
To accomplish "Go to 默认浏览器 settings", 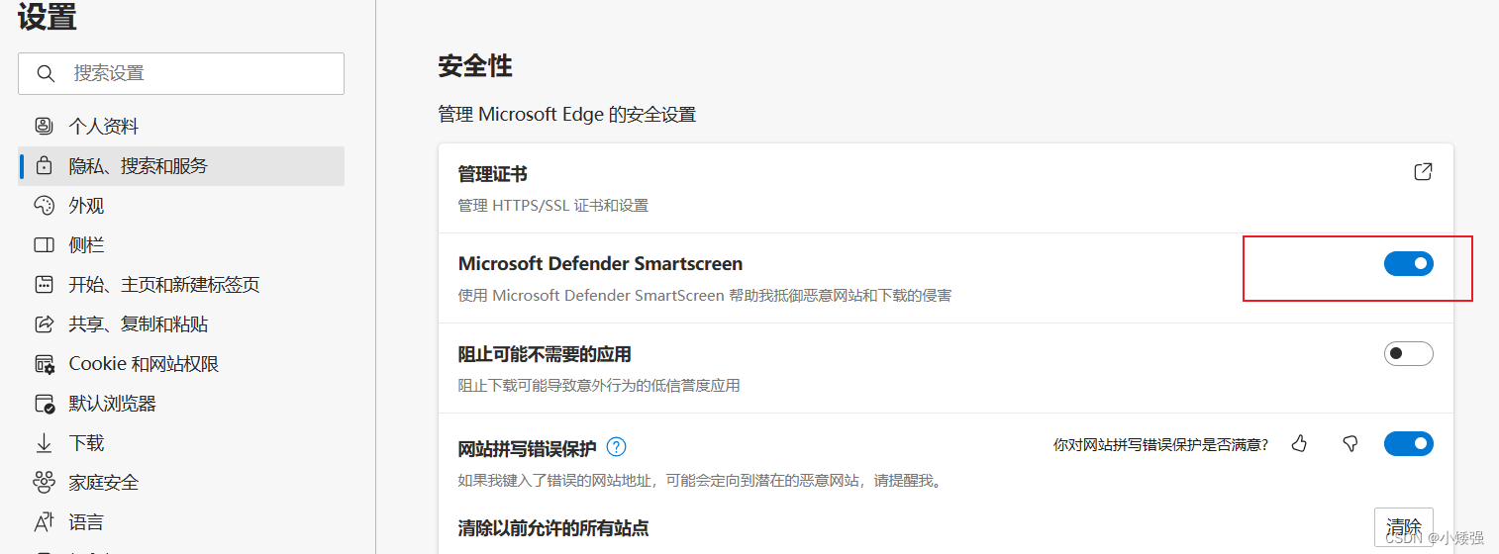I will pos(181,404).
